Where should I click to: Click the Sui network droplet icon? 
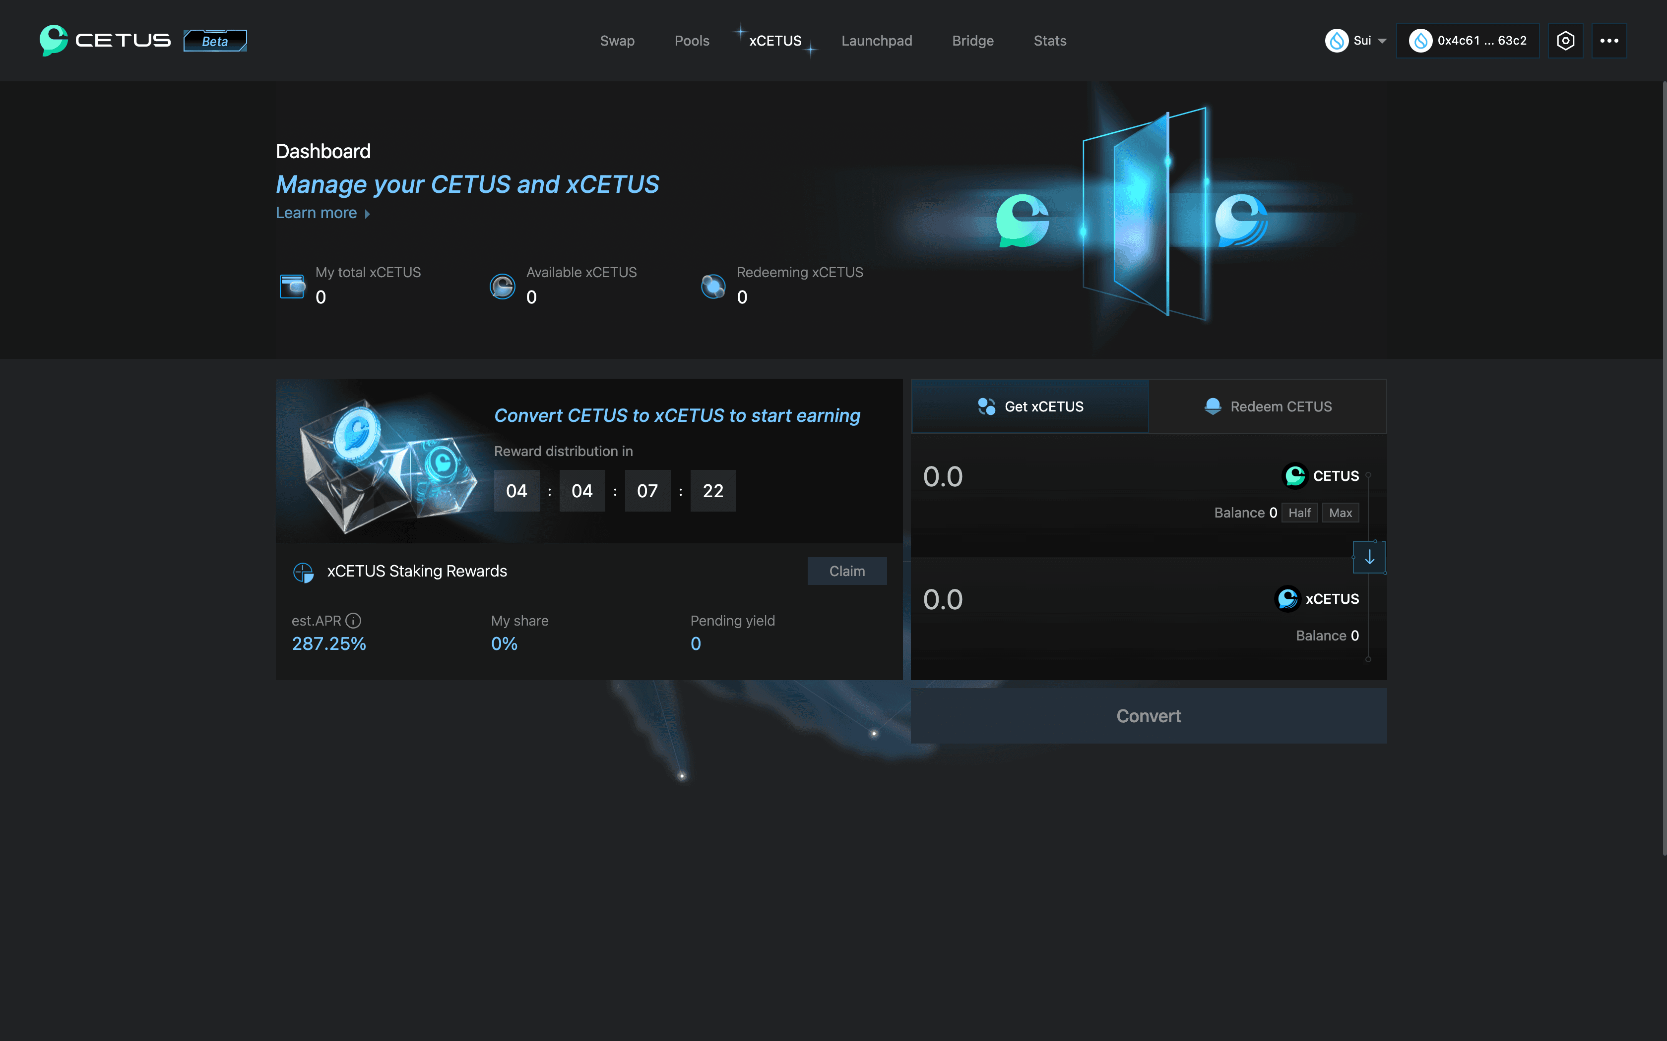click(x=1337, y=41)
